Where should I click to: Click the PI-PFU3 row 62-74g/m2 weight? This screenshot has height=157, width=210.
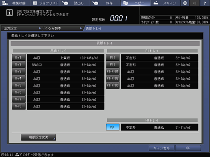(x=183, y=86)
